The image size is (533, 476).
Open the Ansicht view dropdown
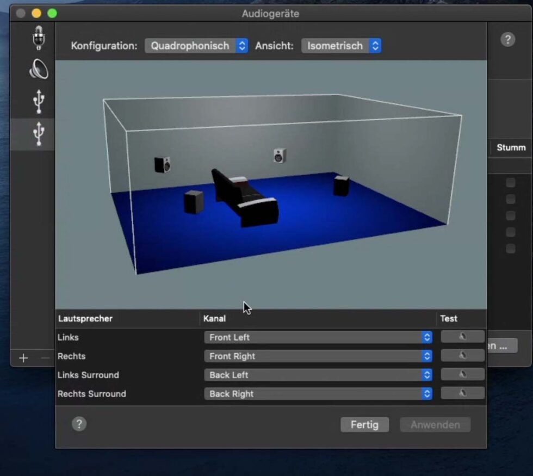(x=341, y=46)
